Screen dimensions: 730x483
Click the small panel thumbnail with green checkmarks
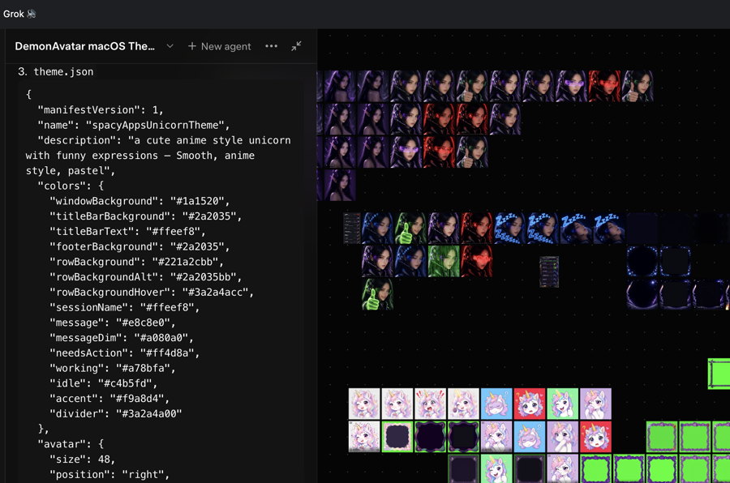549,271
